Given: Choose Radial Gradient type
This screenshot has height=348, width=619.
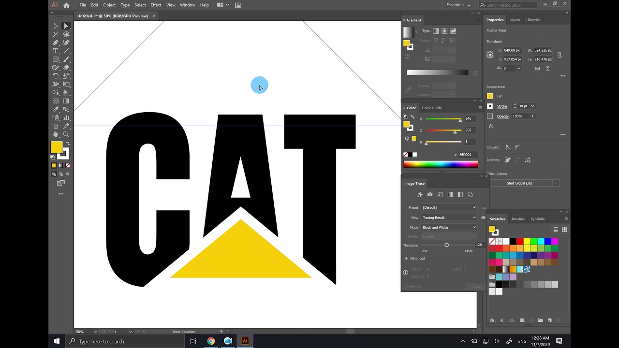Looking at the screenshot, I should [x=444, y=31].
